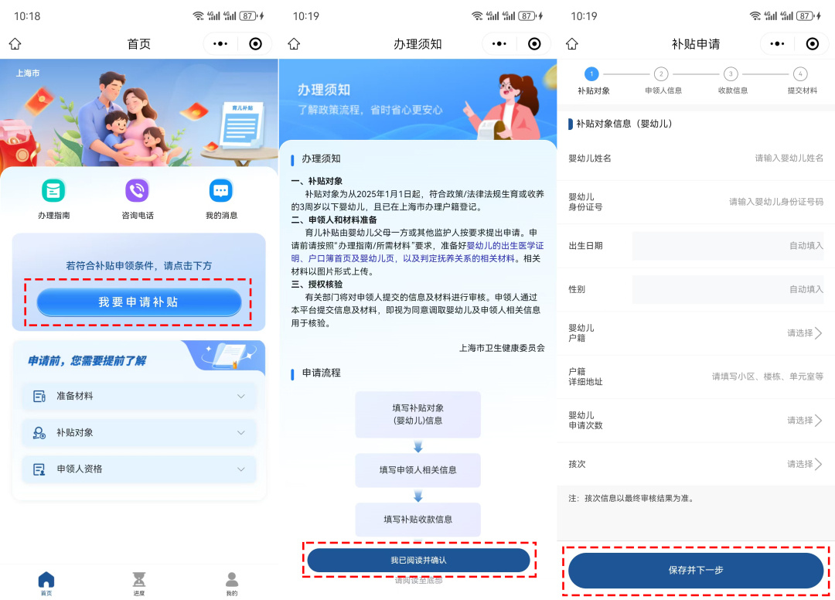Open the 办理指南 guide icon
Screen dimensions: 835x600
tap(53, 191)
